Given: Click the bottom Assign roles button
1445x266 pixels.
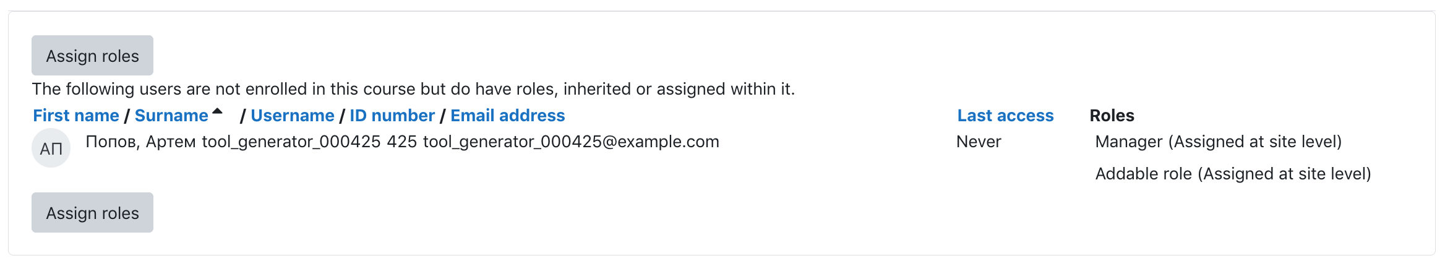Looking at the screenshot, I should [x=92, y=213].
